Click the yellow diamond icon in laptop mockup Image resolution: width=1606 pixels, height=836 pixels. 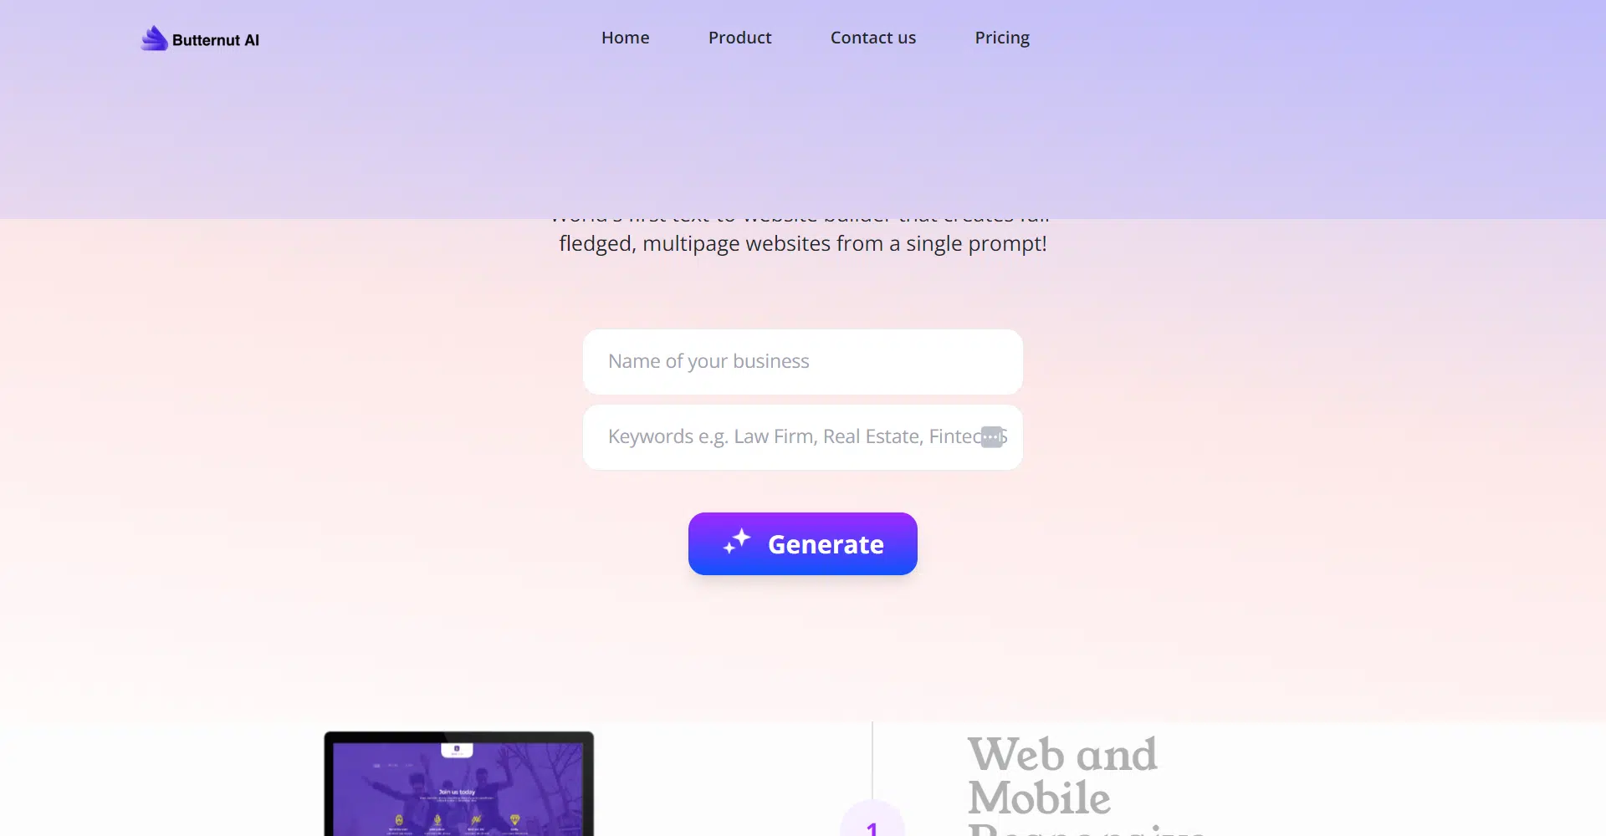514,820
